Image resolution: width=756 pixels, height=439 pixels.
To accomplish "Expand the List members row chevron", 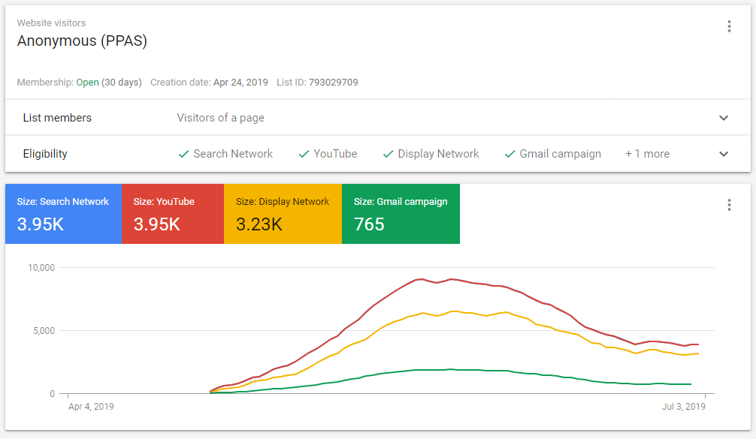I will tap(724, 118).
